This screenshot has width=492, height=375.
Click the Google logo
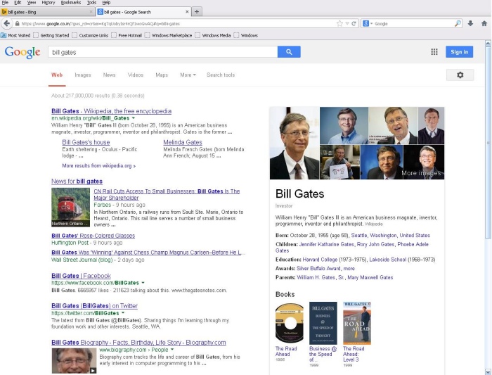[x=22, y=52]
